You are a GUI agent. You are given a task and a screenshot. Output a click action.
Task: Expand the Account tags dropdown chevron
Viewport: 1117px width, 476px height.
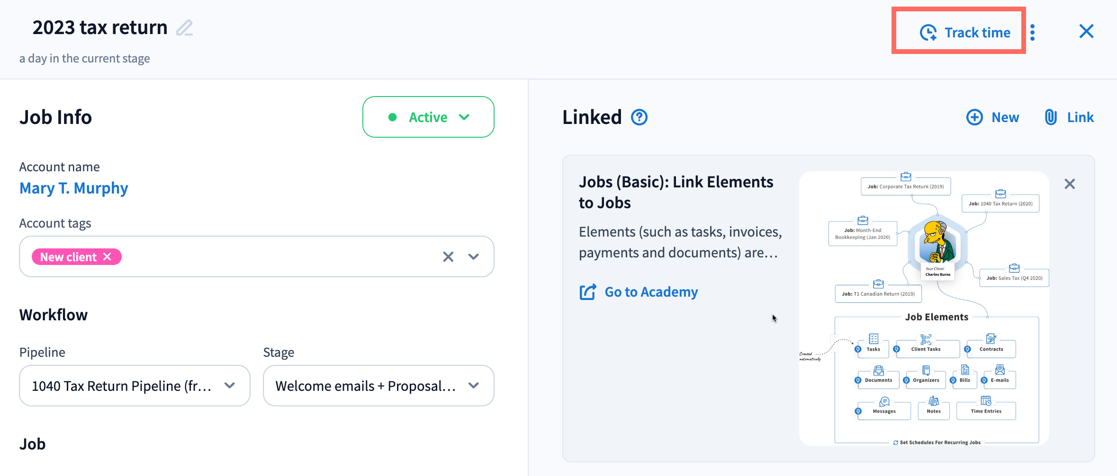[474, 256]
